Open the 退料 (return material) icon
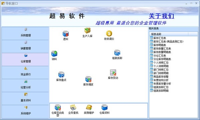Image resolution: width=200 pixels, height=120 pixels. (x=66, y=34)
